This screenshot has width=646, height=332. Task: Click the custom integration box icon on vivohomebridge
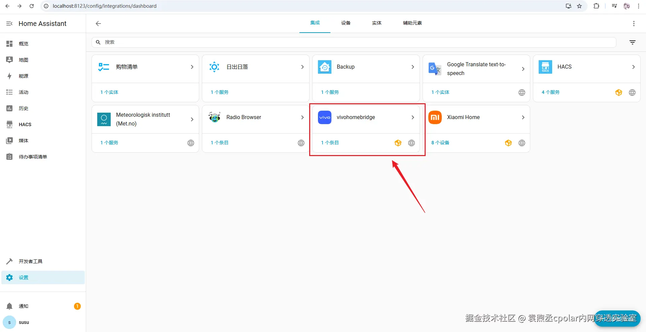[398, 143]
